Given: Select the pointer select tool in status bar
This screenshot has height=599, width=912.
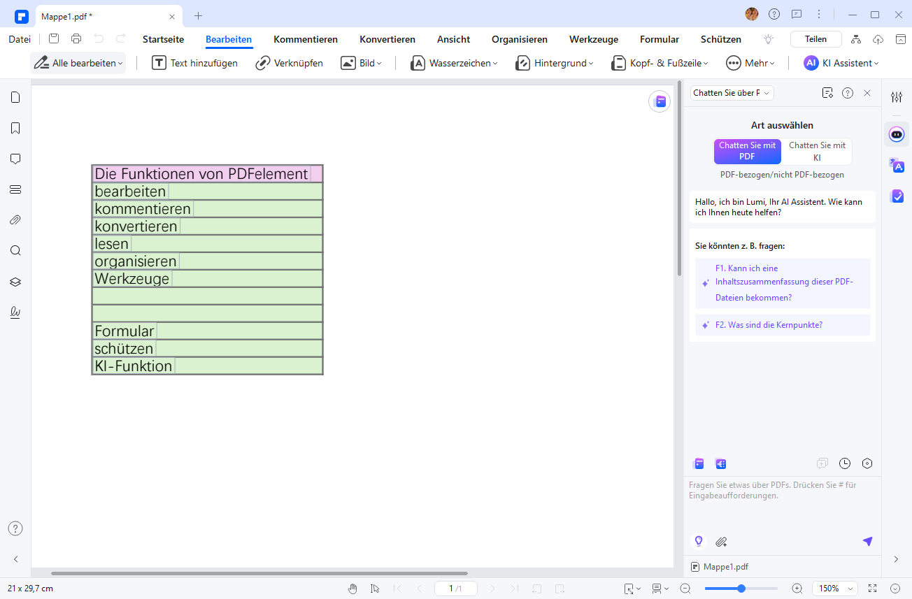Looking at the screenshot, I should [x=375, y=589].
